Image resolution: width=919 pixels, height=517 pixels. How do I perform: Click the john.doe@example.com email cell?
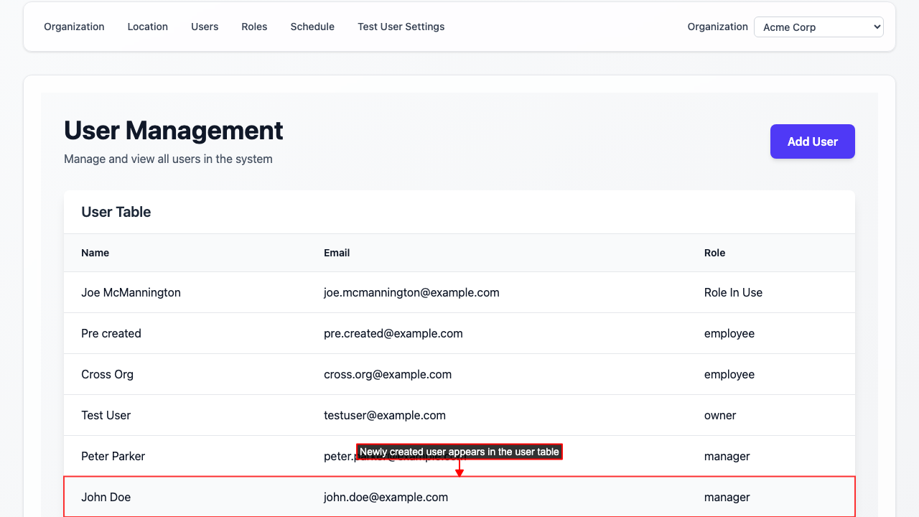pyautogui.click(x=386, y=497)
